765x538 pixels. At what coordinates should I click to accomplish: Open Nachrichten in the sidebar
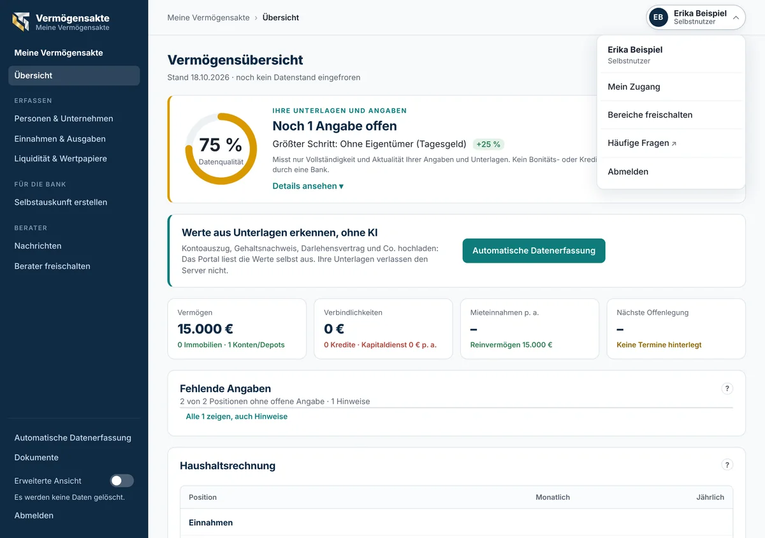pos(74,245)
